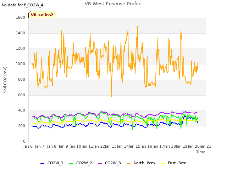Click the VR_soilco2 label box
The width and height of the screenshot is (227, 170).
click(42, 15)
